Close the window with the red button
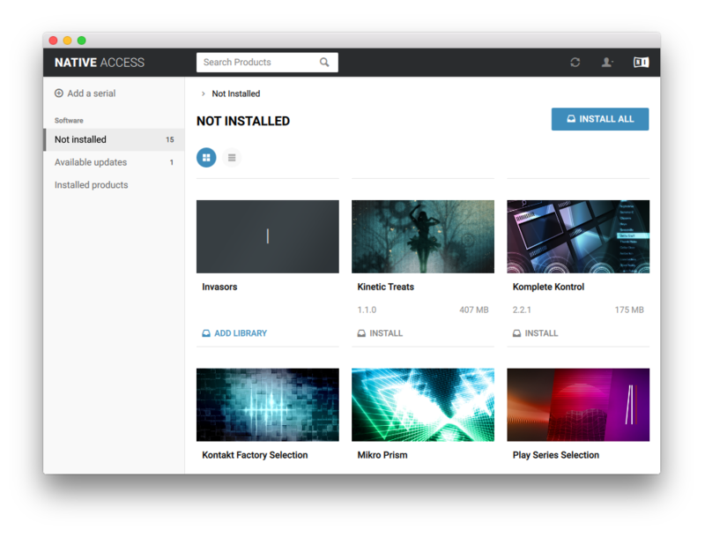The height and width of the screenshot is (545, 705). pos(53,41)
